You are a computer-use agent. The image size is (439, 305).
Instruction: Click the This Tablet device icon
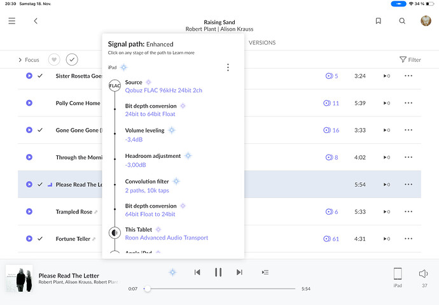pos(115,233)
